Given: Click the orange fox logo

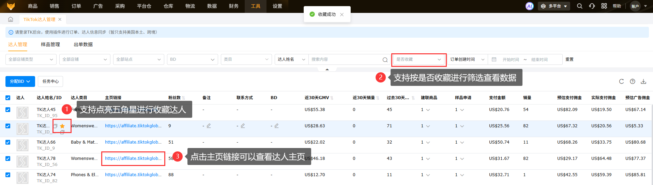Looking at the screenshot, I should point(11,6).
